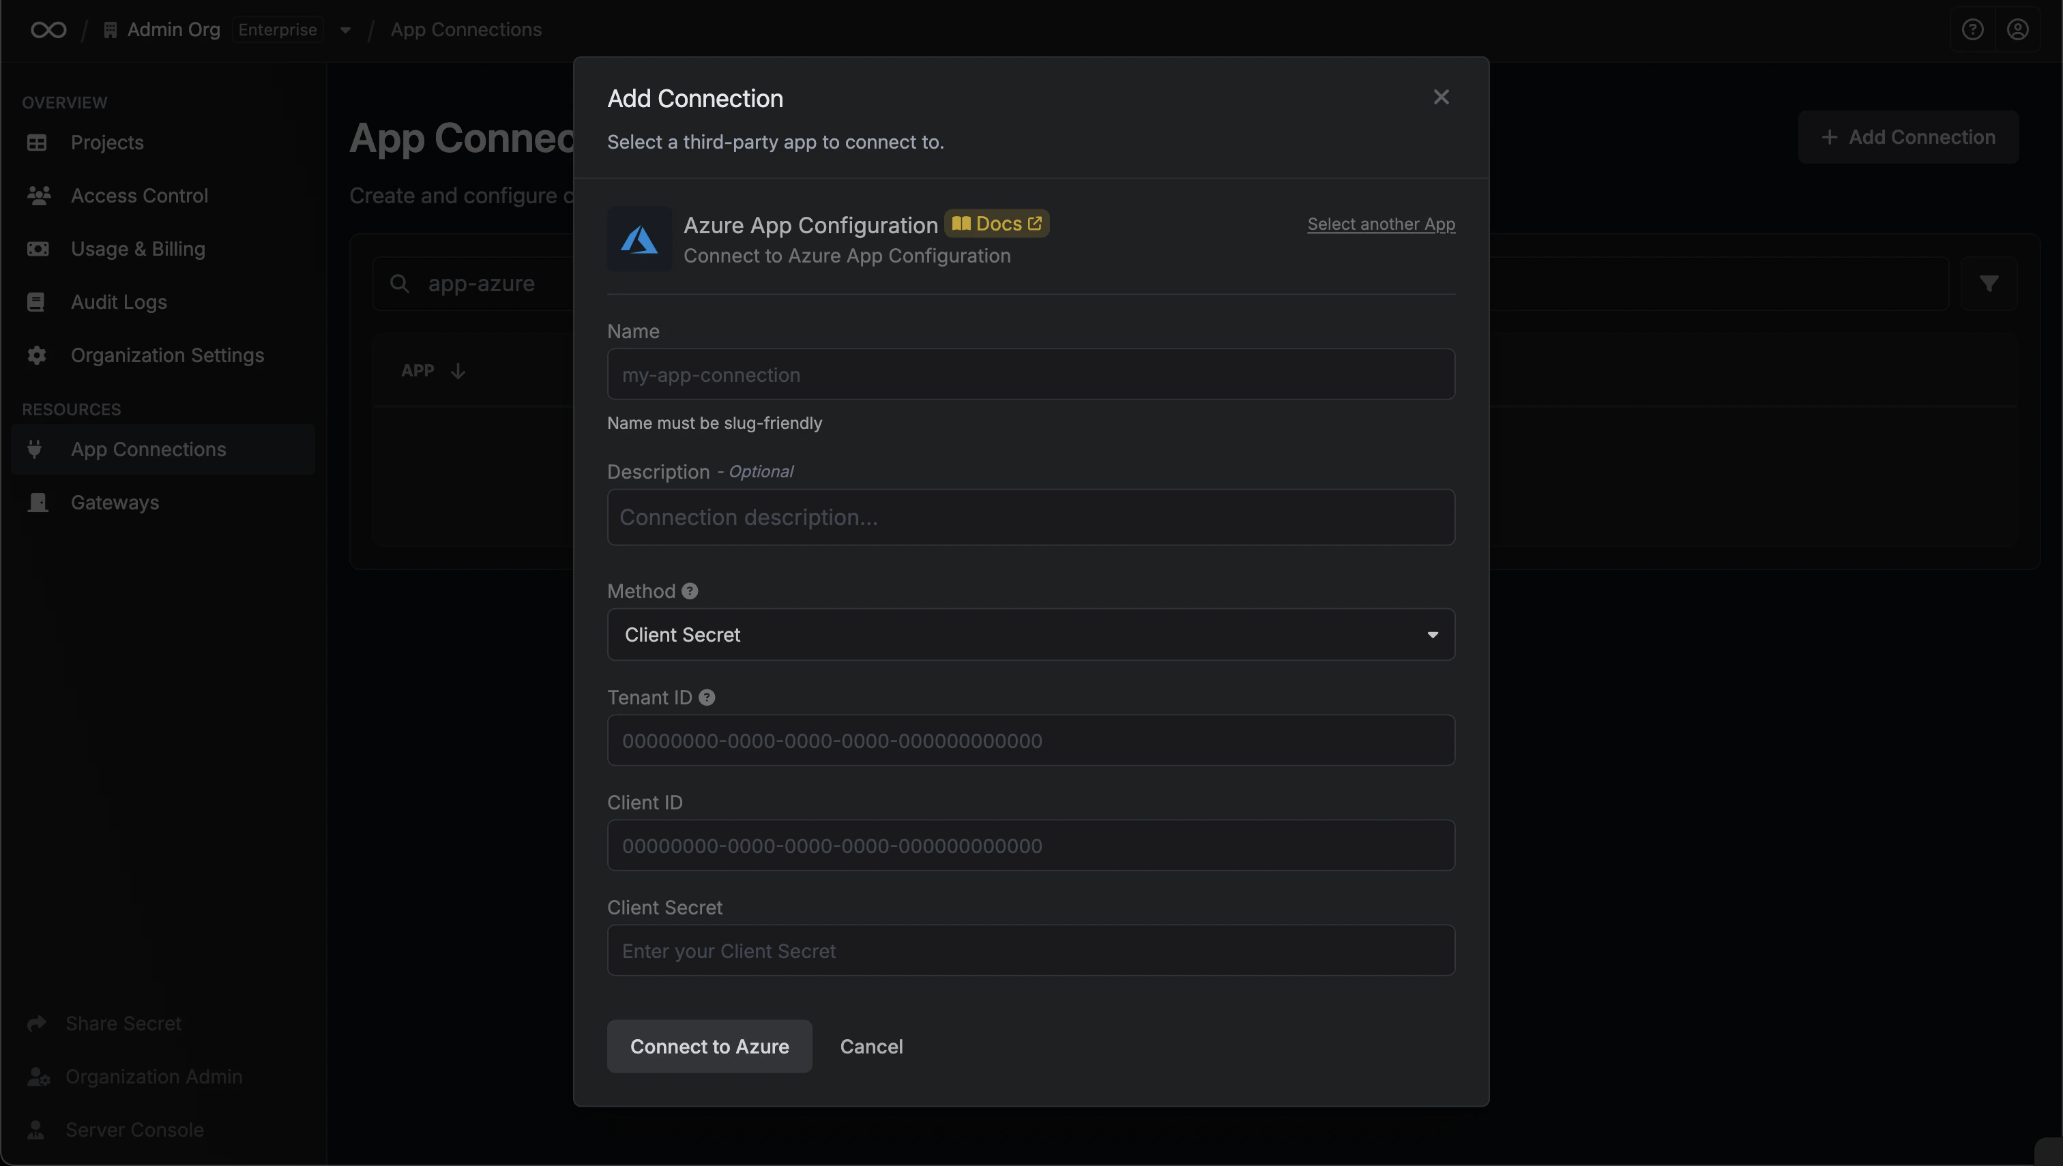The height and width of the screenshot is (1166, 2063).
Task: Click the Organization Settings gear icon
Action: 37,355
